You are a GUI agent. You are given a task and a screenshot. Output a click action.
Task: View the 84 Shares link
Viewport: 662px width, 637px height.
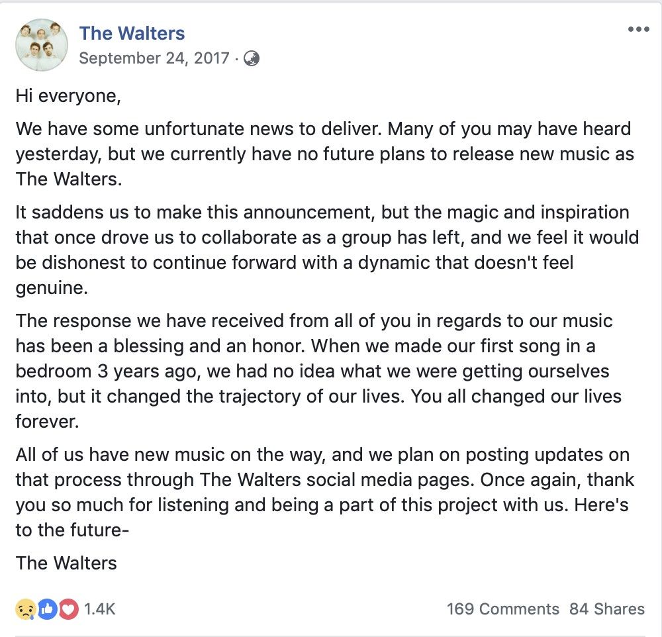[x=606, y=609]
